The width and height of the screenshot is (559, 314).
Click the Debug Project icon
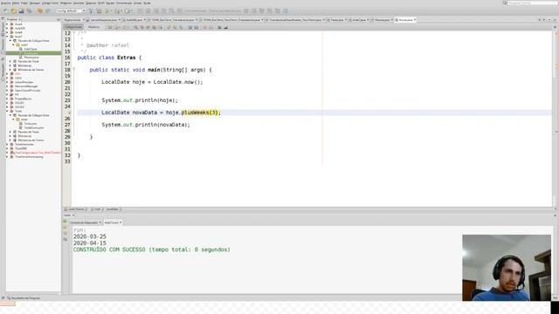click(117, 11)
